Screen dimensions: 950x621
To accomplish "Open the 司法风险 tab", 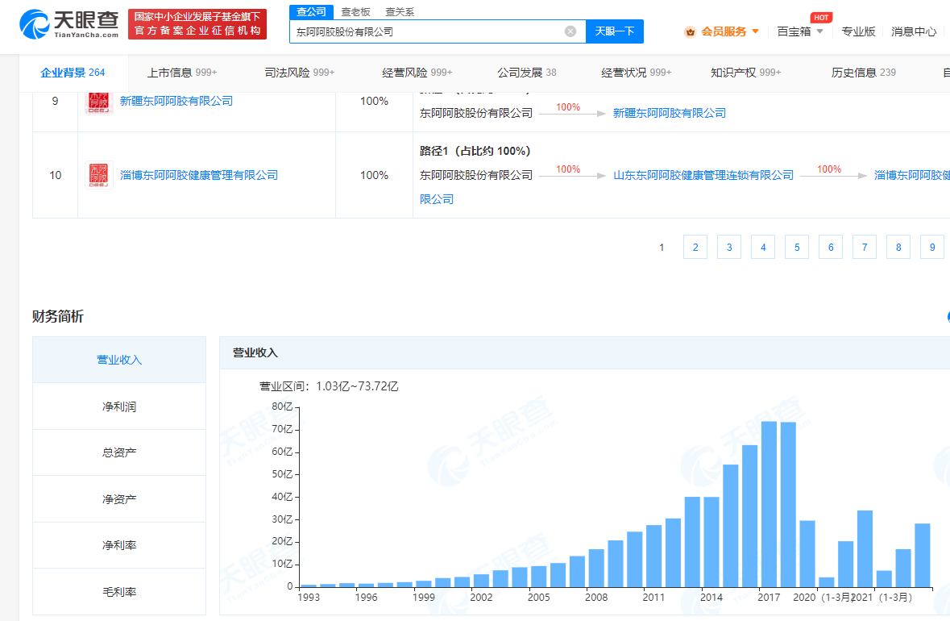I will click(x=299, y=73).
